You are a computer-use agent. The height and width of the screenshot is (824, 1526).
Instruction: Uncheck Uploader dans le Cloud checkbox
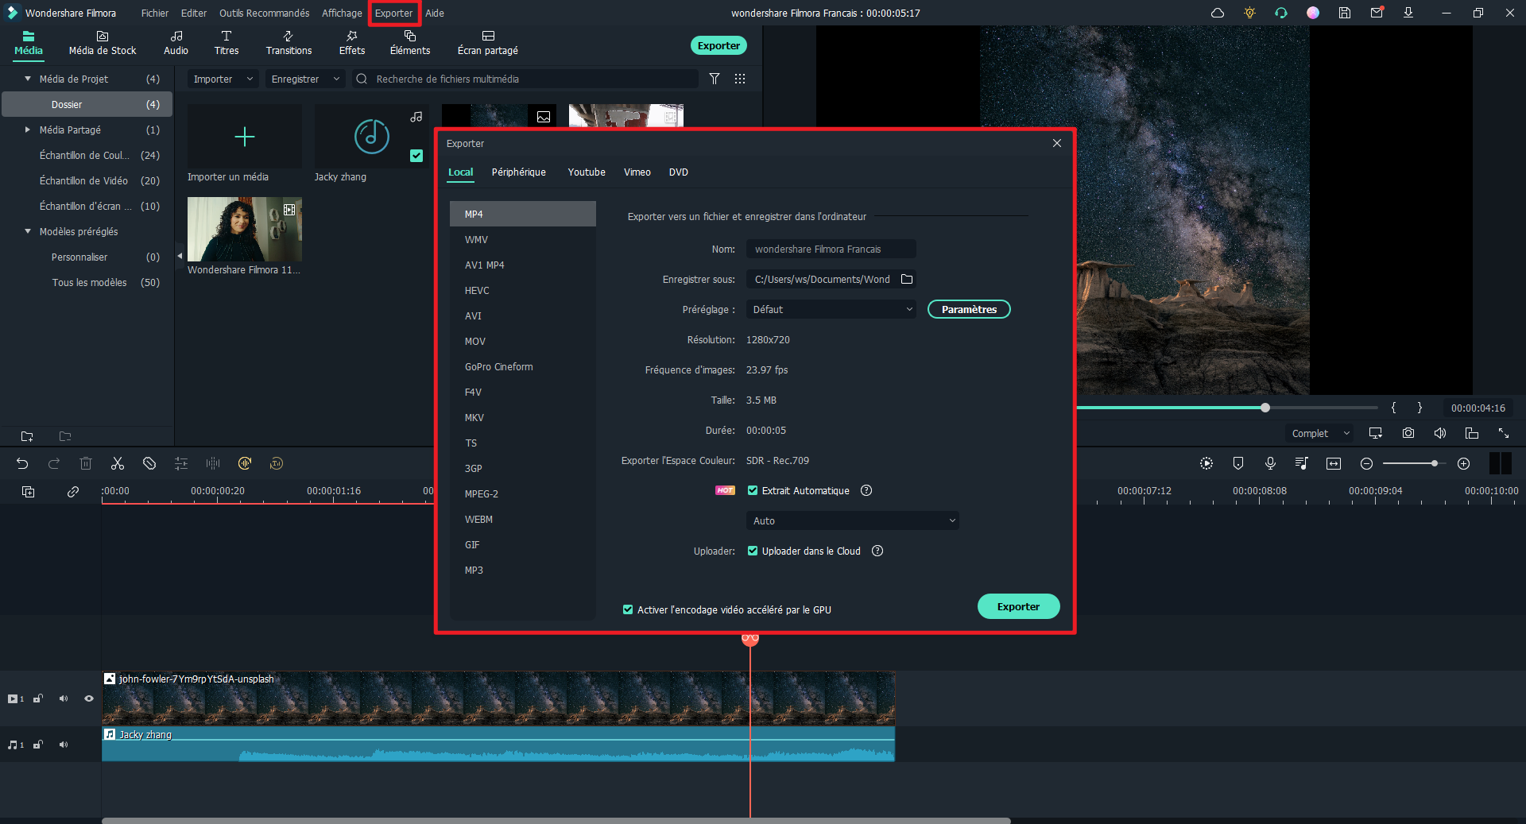753,551
